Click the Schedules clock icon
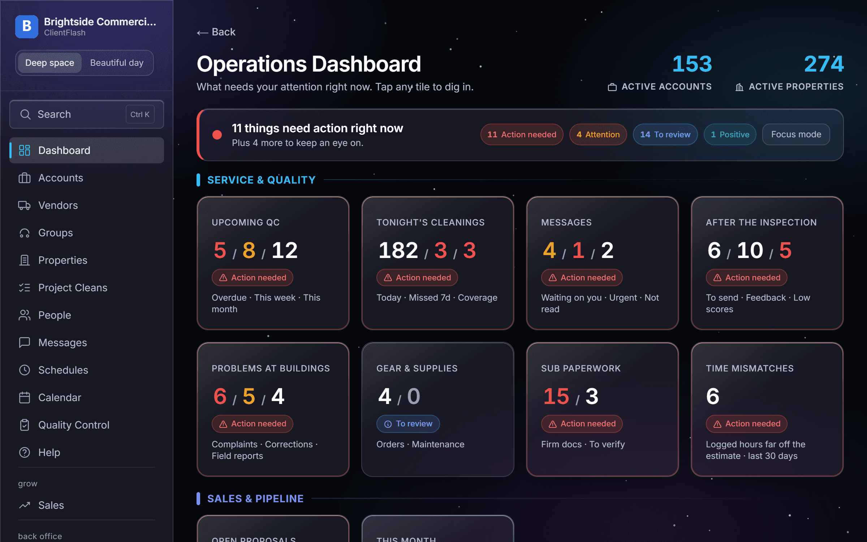 pos(24,370)
